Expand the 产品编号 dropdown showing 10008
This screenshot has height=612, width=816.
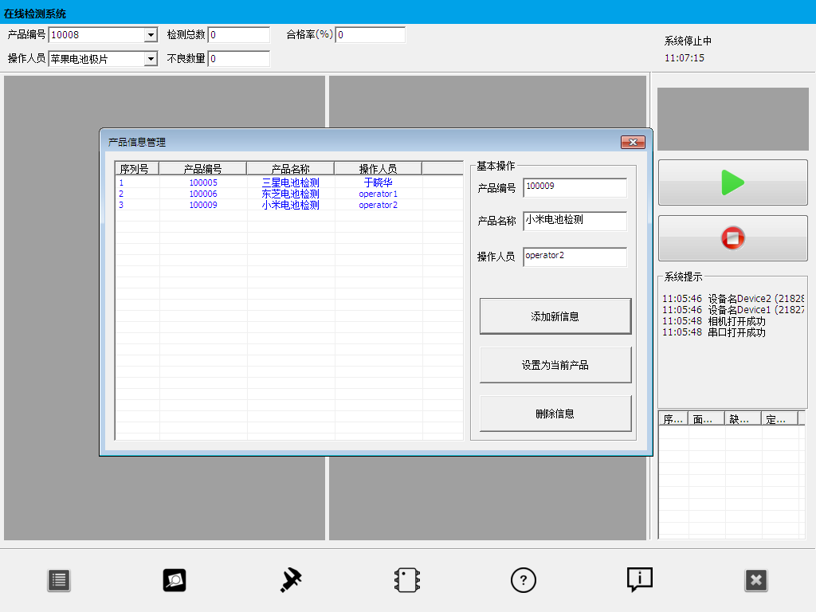[x=151, y=35]
